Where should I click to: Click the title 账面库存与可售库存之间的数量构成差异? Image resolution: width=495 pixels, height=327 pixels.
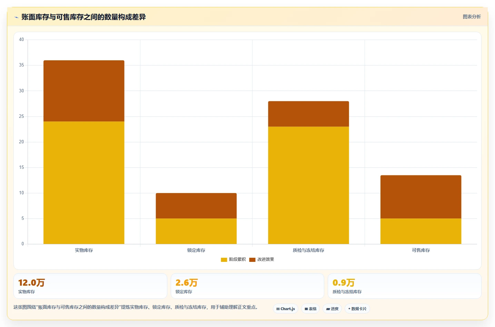coord(83,17)
